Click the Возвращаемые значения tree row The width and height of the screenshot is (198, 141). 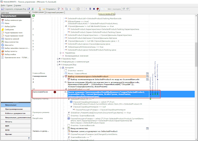[x=77, y=56]
